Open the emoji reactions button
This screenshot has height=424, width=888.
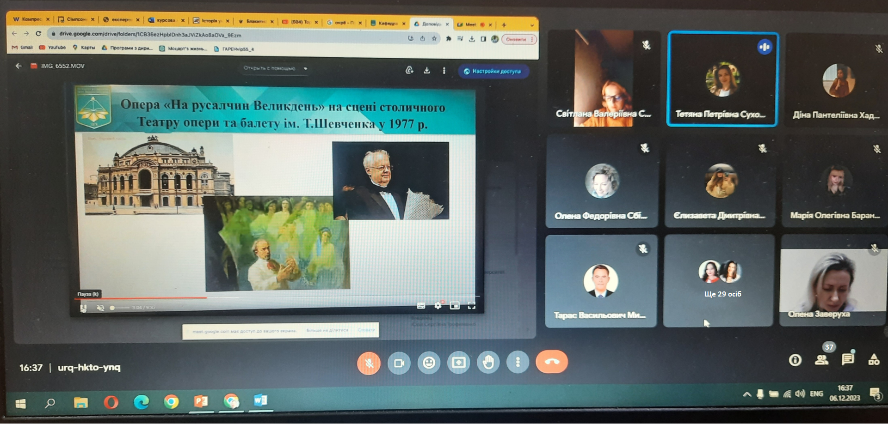point(429,363)
